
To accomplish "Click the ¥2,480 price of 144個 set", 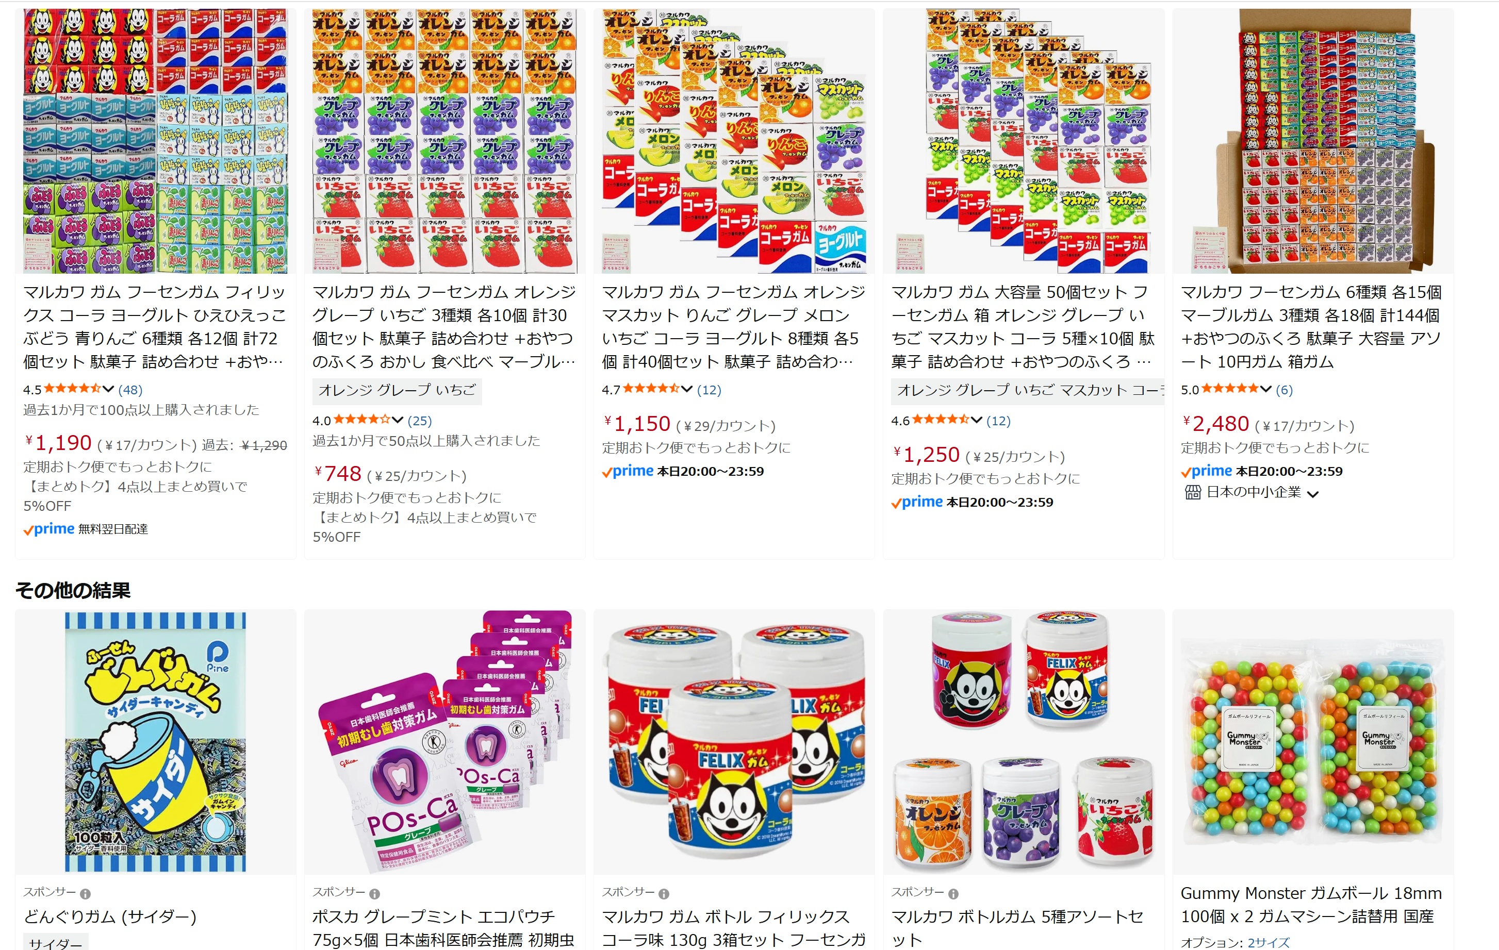I will (x=1216, y=424).
